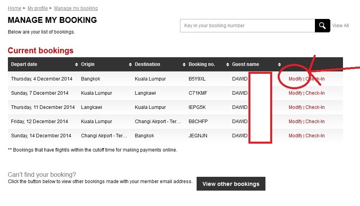Modify booking B8CHFP to Changi Airport

pos(295,122)
